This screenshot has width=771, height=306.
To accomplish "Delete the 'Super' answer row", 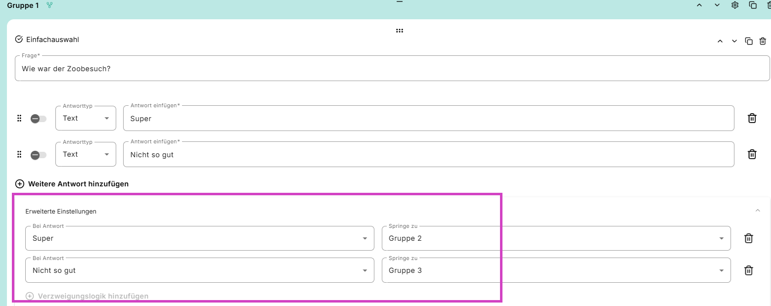I will coord(752,118).
